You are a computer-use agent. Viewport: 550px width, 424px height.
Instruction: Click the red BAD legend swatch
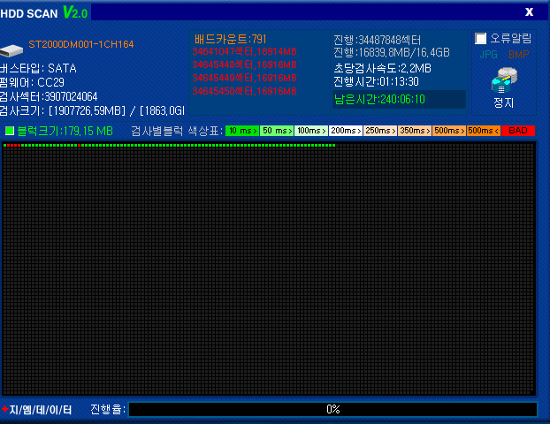(x=518, y=131)
